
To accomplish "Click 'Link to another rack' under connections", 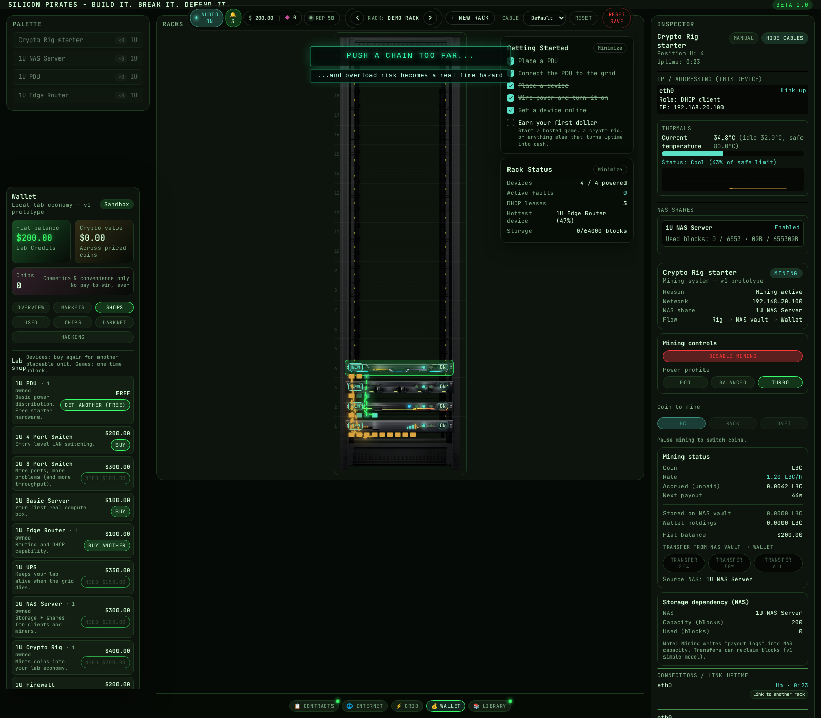I will (x=779, y=694).
